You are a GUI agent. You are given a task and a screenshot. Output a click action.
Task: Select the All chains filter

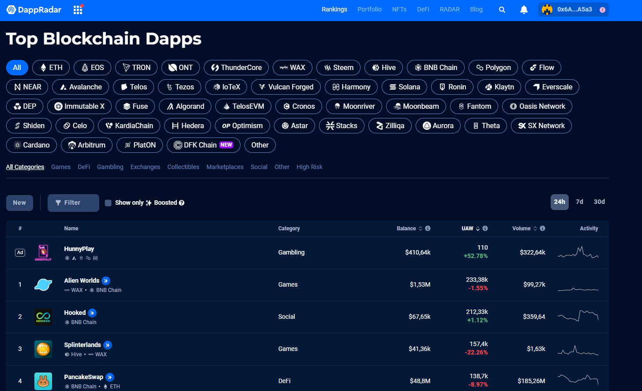click(x=17, y=67)
